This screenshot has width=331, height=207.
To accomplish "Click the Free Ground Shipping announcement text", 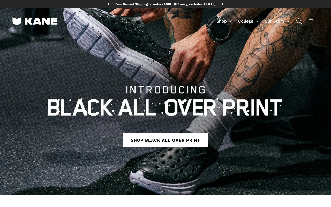I will tap(165, 4).
